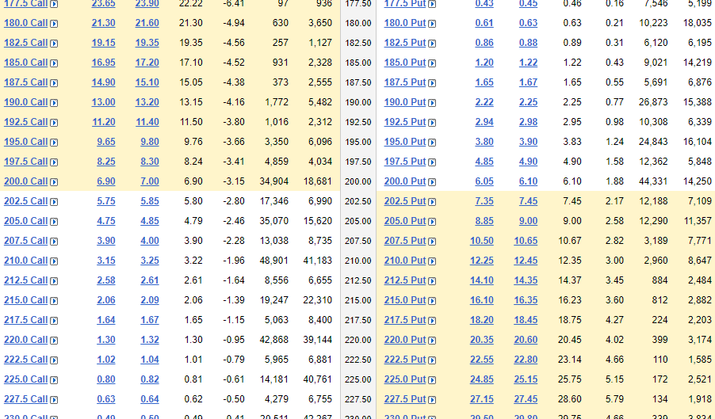Select strike price 192.50 cell
The image size is (715, 419).
358,123
